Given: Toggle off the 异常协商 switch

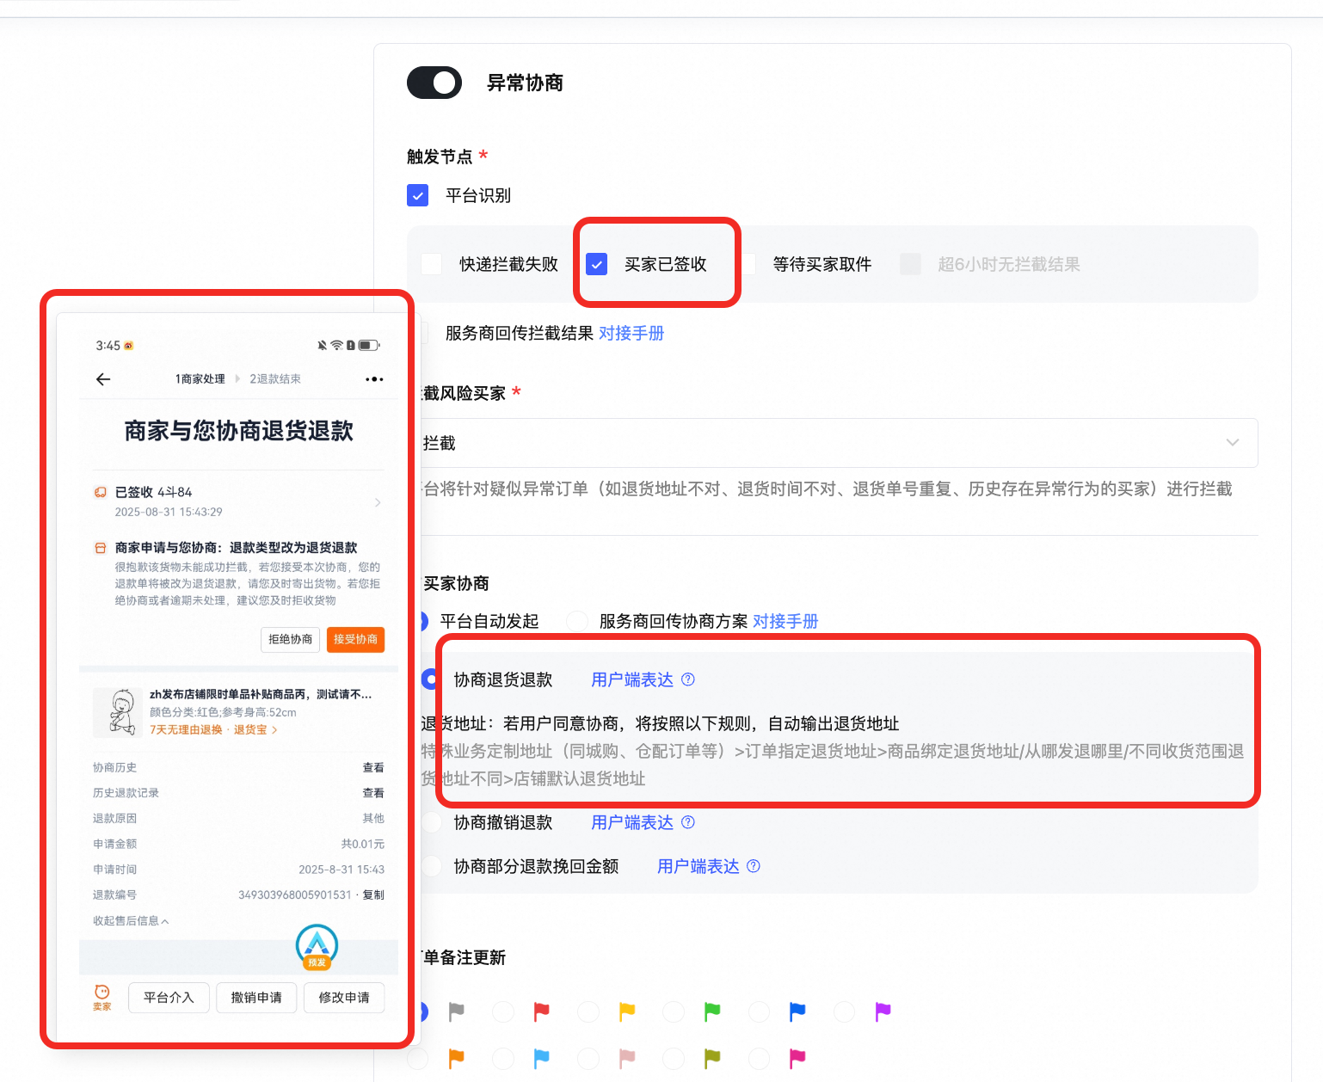Looking at the screenshot, I should point(434,83).
